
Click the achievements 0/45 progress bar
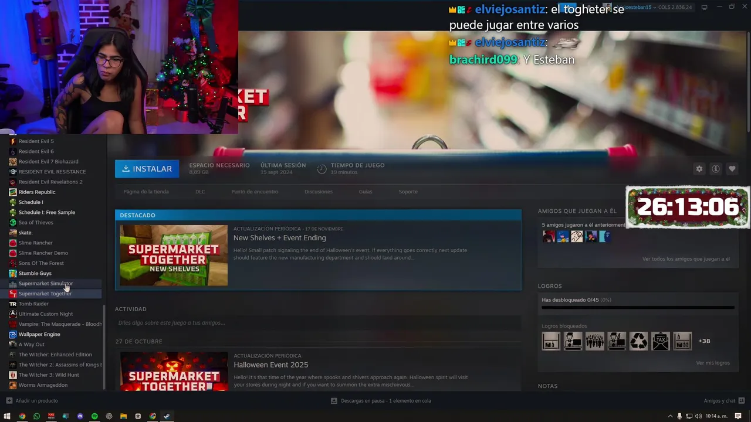[638, 307]
